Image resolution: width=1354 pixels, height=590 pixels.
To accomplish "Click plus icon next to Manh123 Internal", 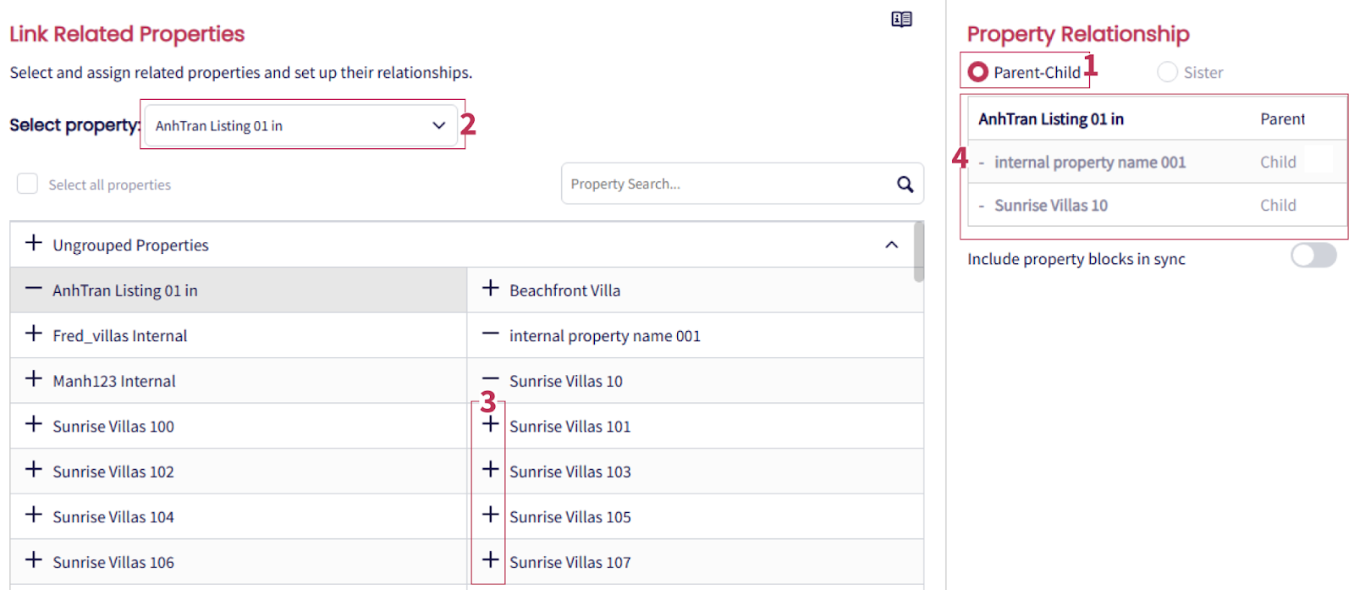I will tap(33, 379).
